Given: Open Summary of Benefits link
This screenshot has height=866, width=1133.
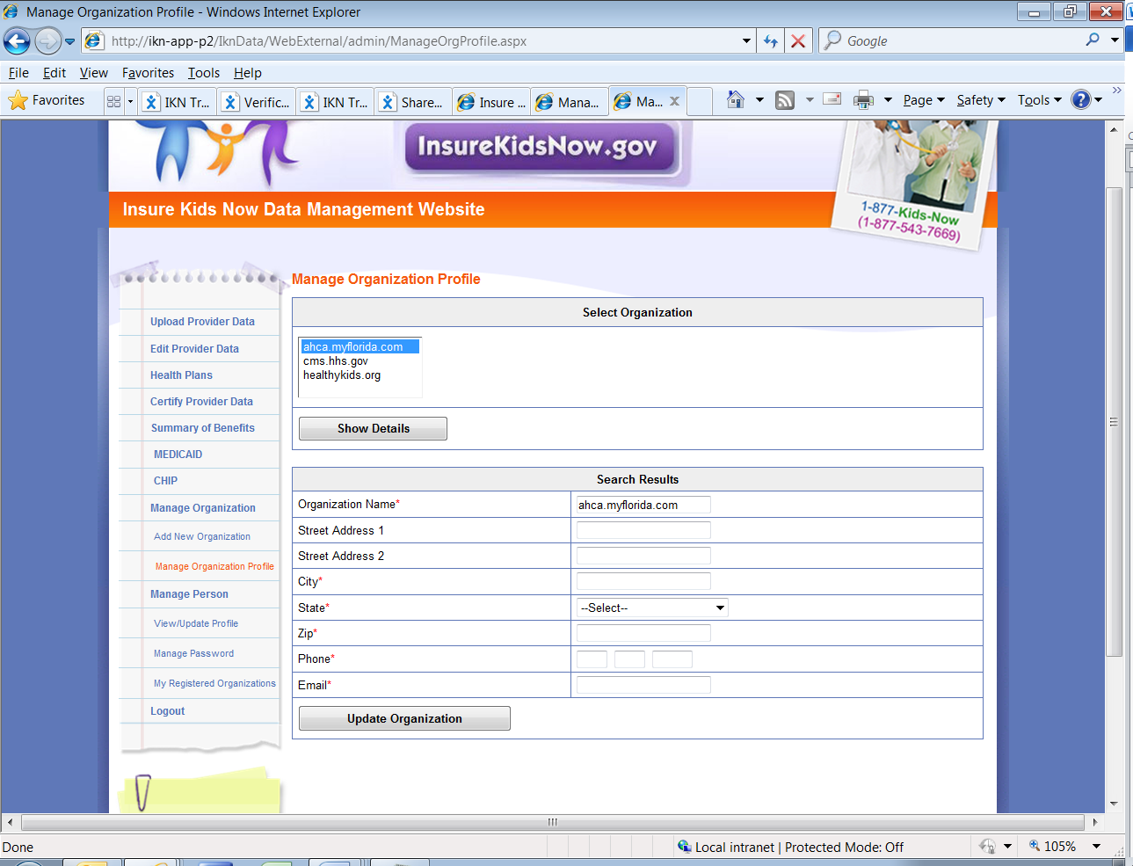Looking at the screenshot, I should tap(203, 428).
